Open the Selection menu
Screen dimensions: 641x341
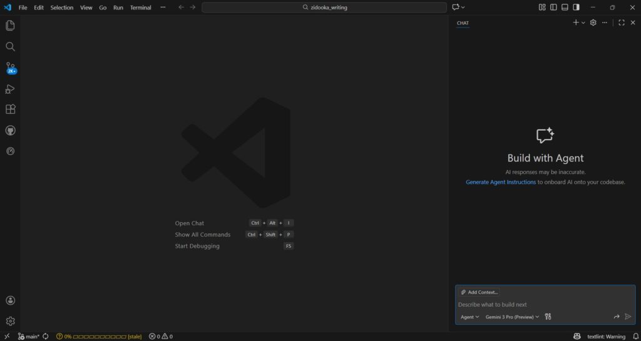62,8
